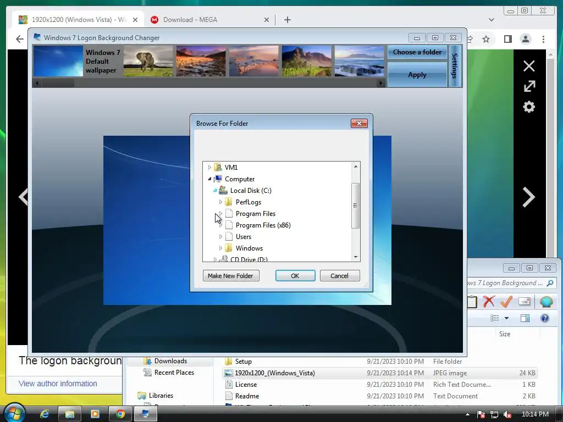Open image viewer settings gear
563x422 pixels.
(x=529, y=107)
